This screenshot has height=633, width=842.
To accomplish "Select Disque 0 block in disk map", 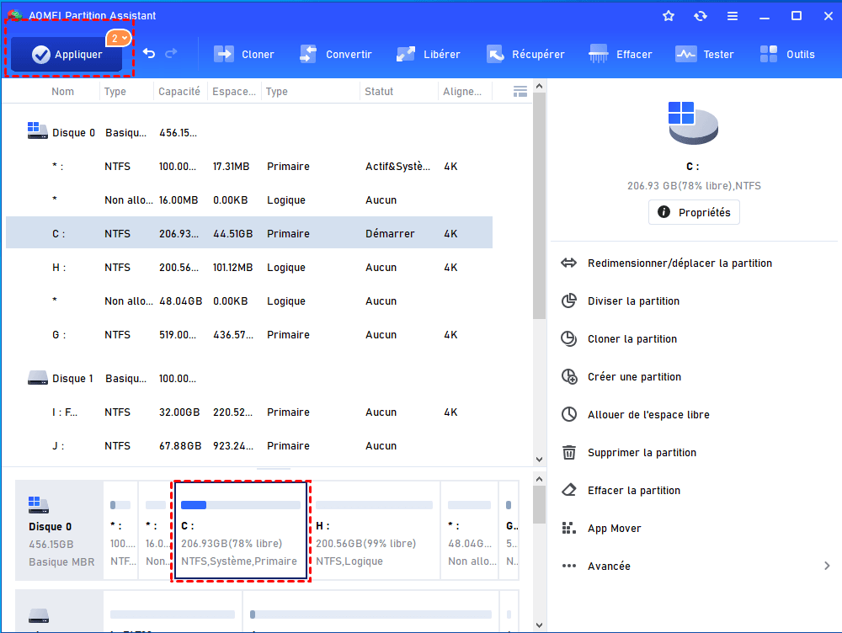I will pyautogui.click(x=59, y=530).
